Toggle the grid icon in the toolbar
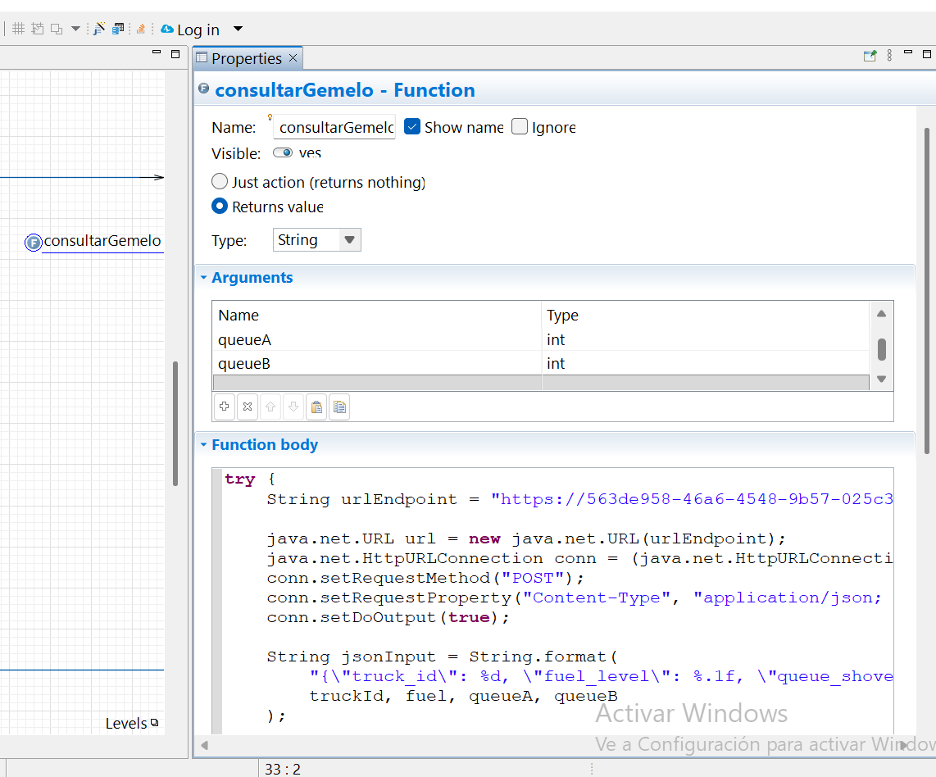 click(19, 29)
